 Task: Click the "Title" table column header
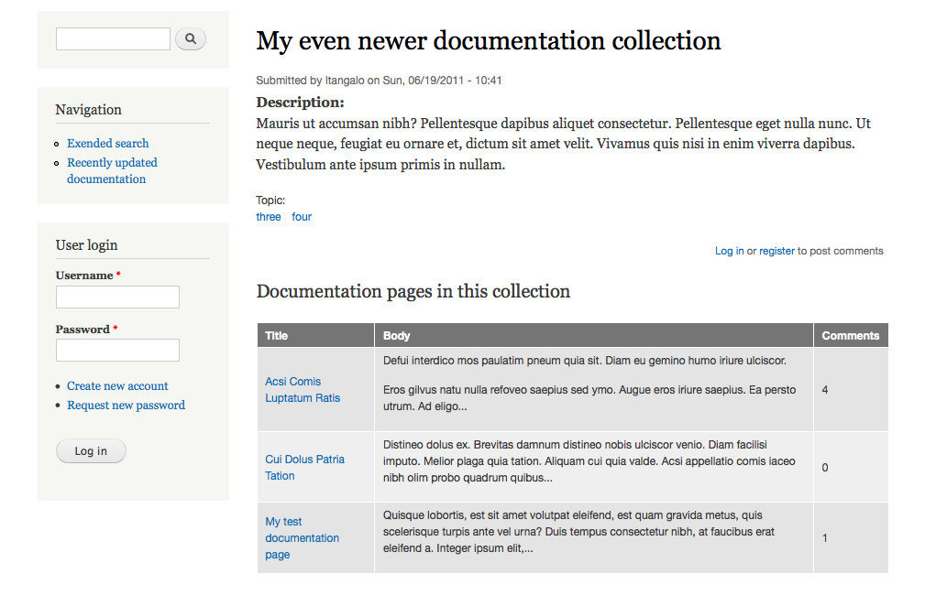[276, 335]
